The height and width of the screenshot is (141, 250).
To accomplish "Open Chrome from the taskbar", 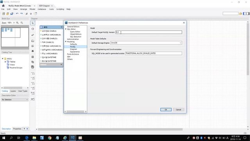I will (50, 137).
